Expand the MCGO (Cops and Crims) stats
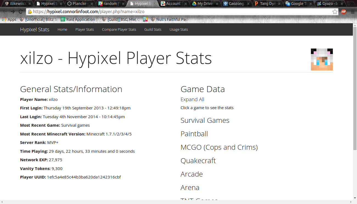The width and height of the screenshot is (357, 204). 219,147
